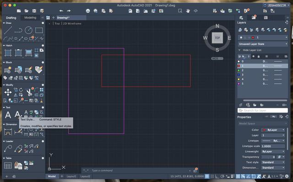
Task: Select the Polyline tool
Action: click(x=18, y=30)
